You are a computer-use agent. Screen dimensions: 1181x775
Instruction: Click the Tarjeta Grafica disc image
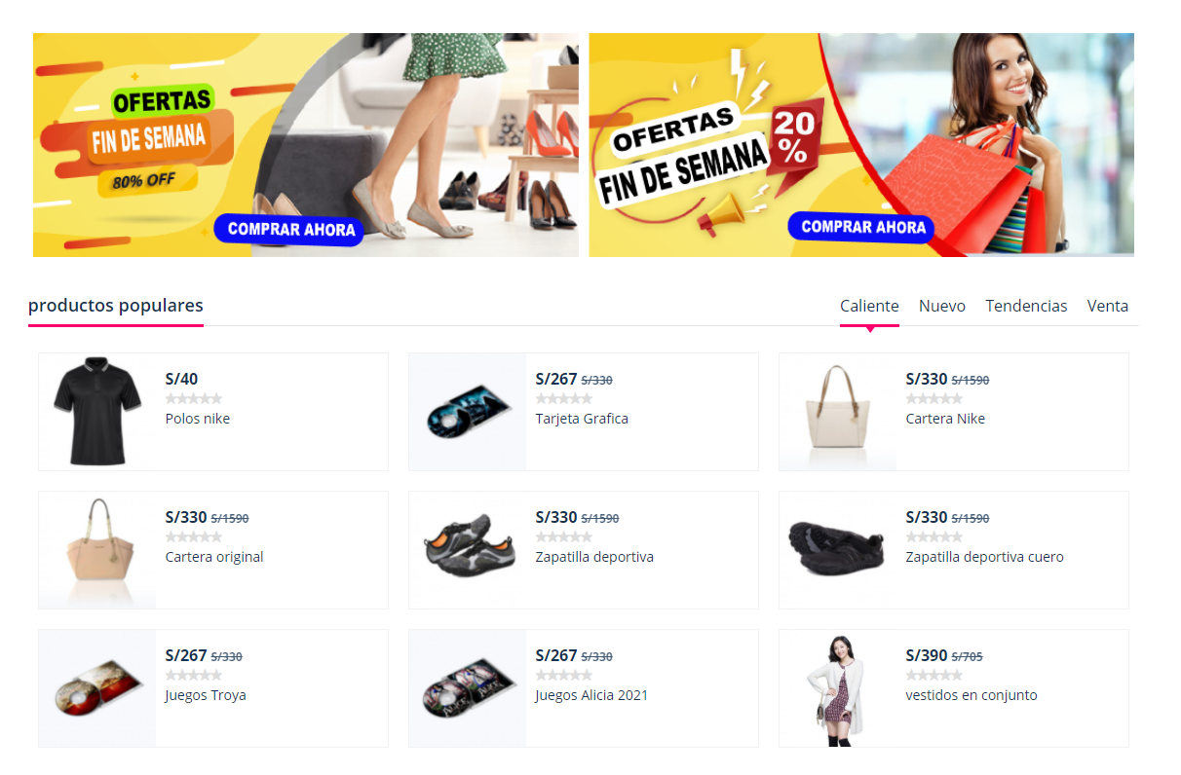point(468,412)
